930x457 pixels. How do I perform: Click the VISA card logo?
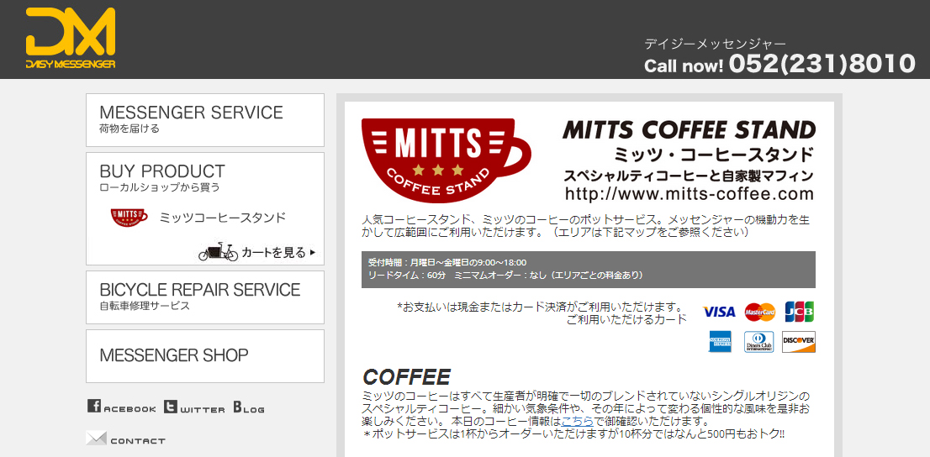click(x=719, y=311)
